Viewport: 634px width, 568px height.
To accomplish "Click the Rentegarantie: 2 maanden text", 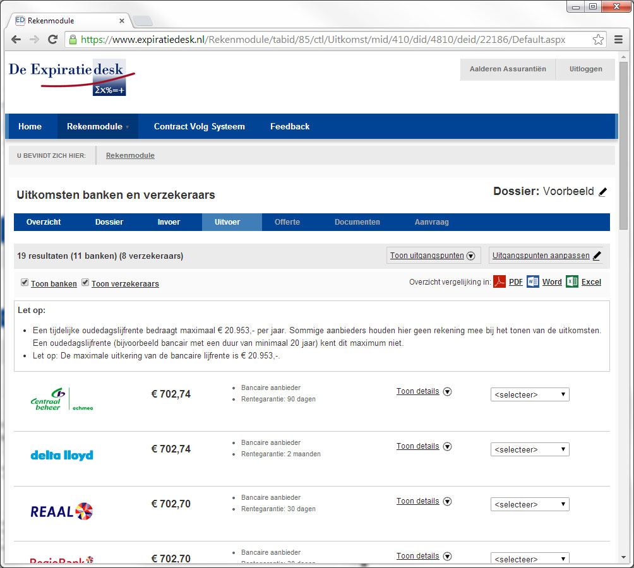I will pos(281,454).
